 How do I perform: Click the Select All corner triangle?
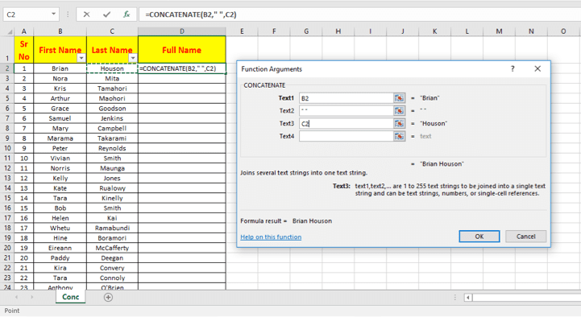9,31
